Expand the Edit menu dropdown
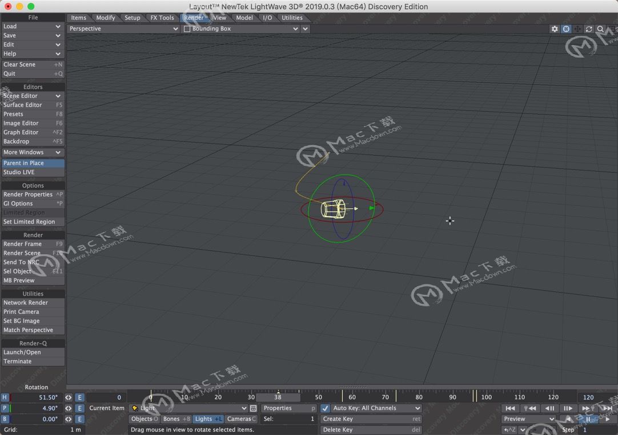Viewport: 618px width, 435px height. coord(33,44)
